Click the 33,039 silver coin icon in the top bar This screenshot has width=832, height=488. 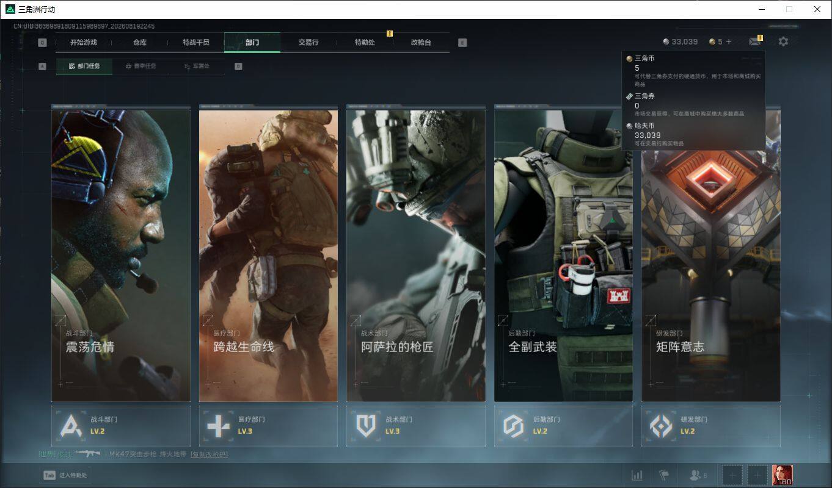pos(666,41)
